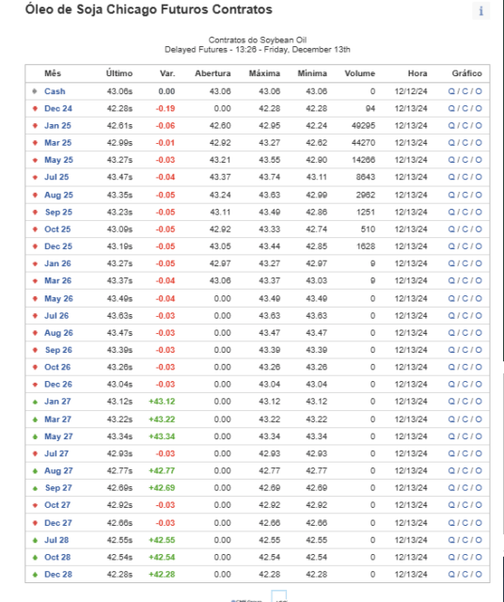Open the Jan 25 contract link

[57, 125]
